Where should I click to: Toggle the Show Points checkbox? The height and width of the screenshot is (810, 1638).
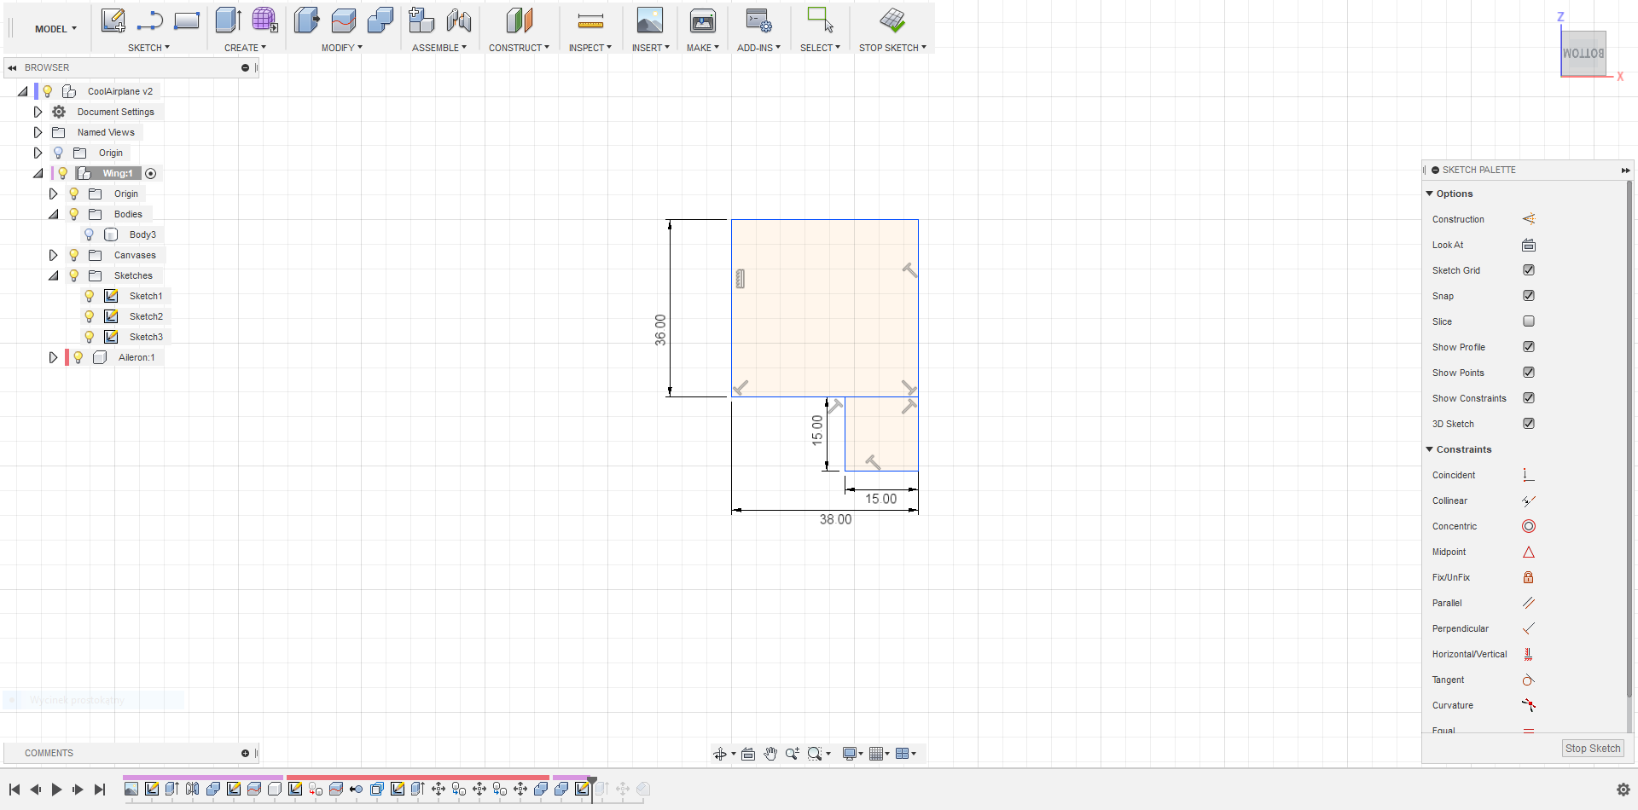1529,373
